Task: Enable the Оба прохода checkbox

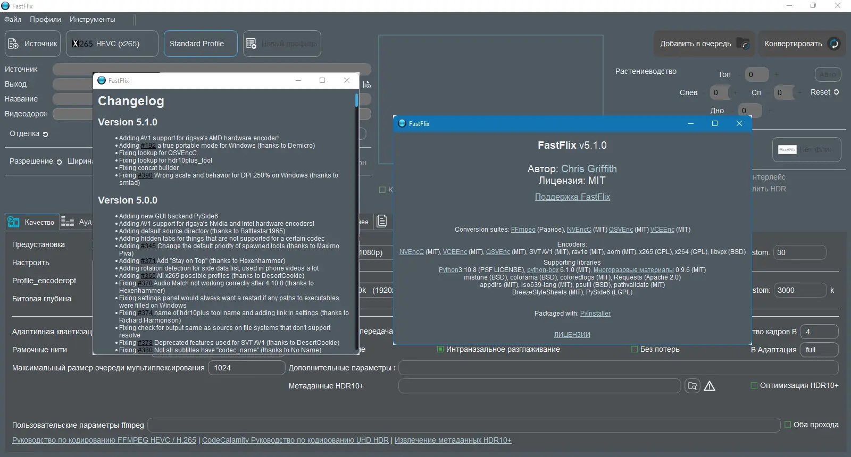Action: point(788,425)
